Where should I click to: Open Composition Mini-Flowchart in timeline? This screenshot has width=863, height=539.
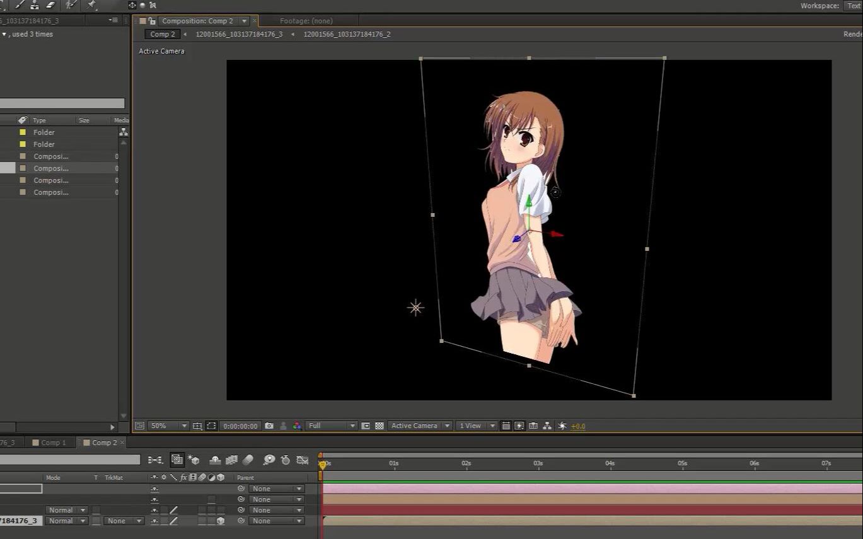pos(155,460)
